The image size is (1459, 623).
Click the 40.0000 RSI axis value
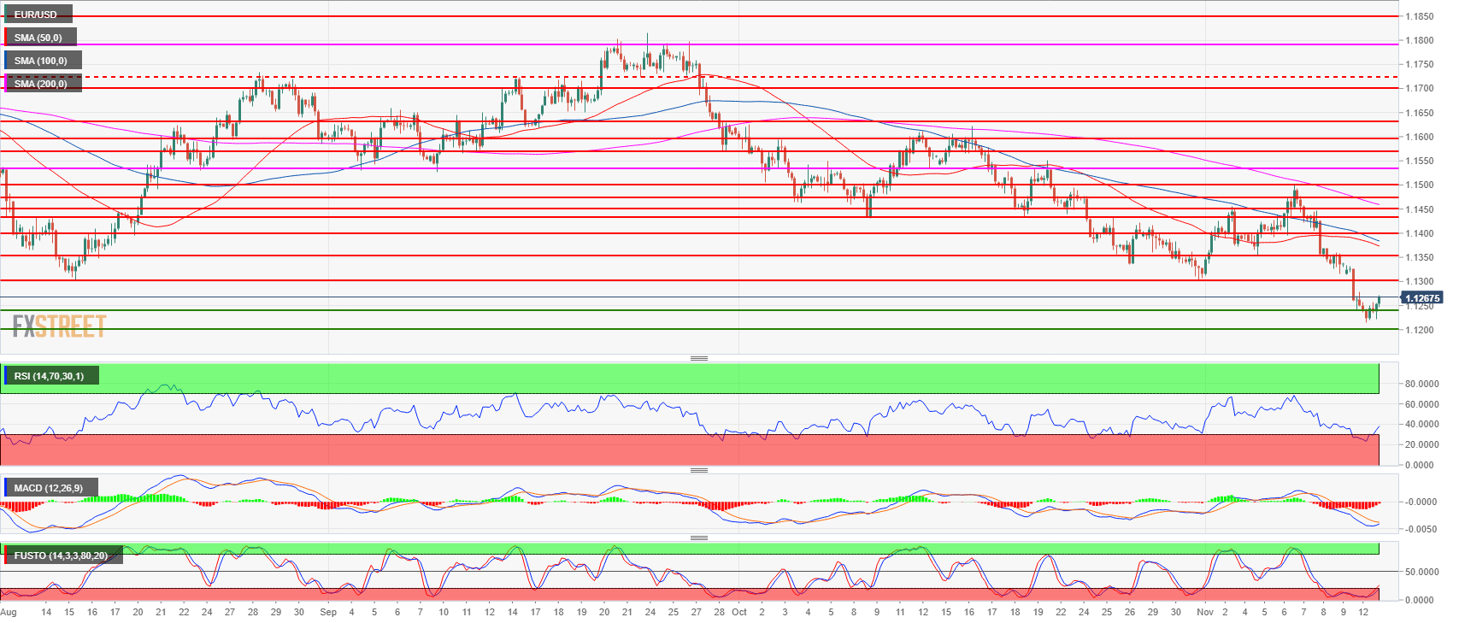point(1421,425)
